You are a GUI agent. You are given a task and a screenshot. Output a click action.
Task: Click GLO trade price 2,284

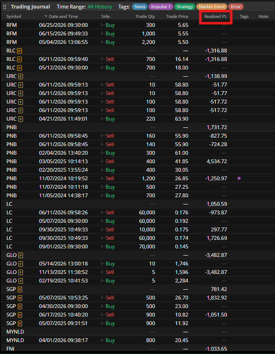pos(182,281)
